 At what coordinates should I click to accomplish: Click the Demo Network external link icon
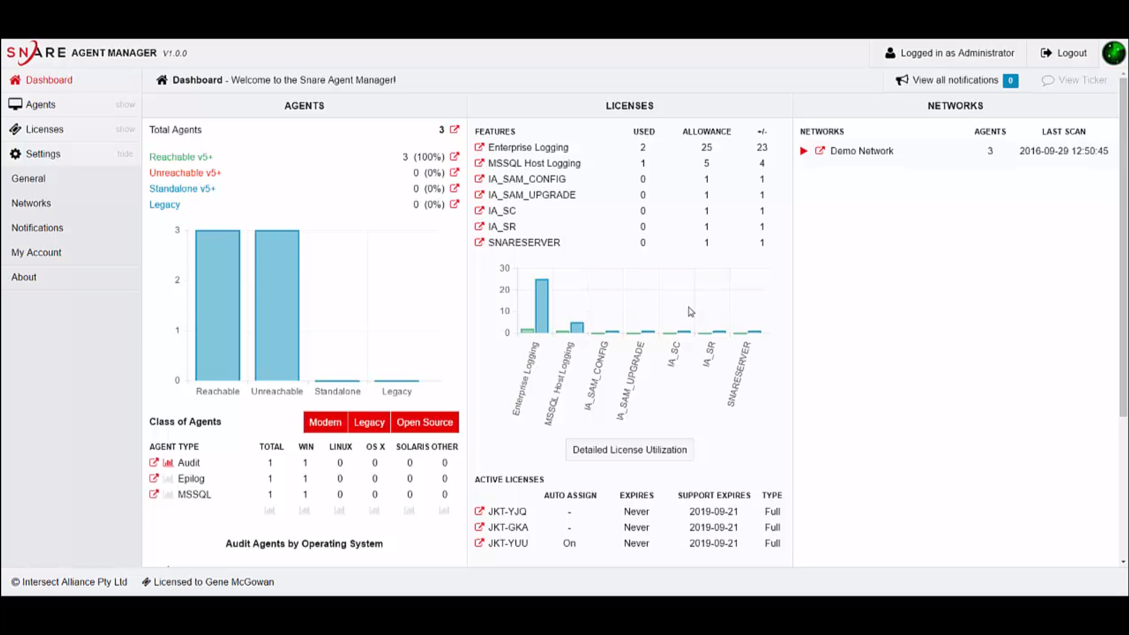820,151
